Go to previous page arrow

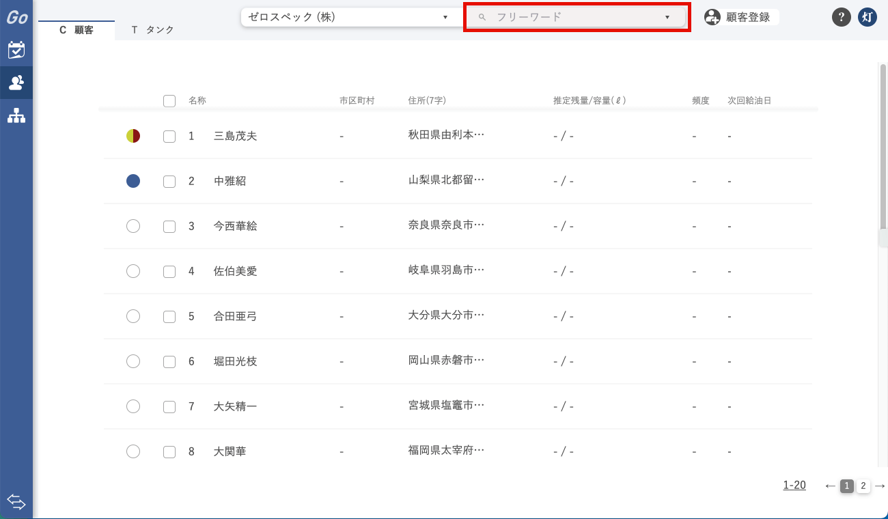pos(830,486)
